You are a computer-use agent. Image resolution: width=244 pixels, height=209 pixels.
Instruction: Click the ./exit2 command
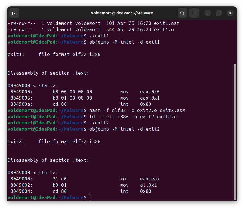(x=99, y=123)
